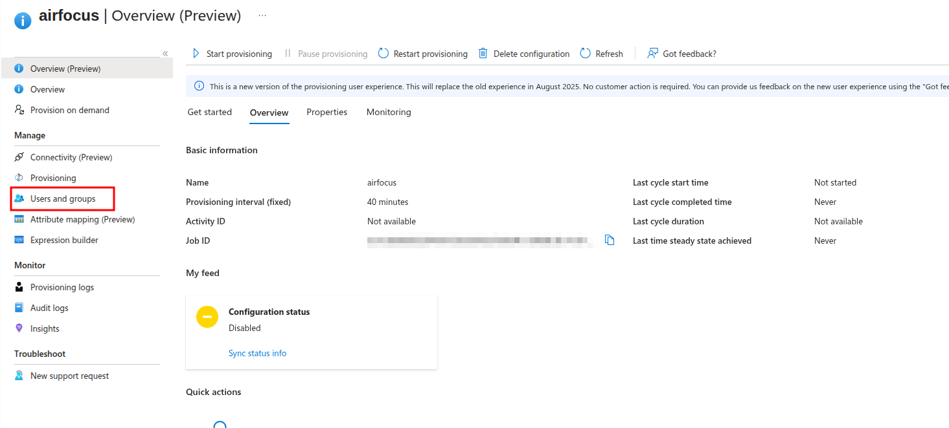949x428 pixels.
Task: Click the info icon in the notice banner
Action: (199, 87)
